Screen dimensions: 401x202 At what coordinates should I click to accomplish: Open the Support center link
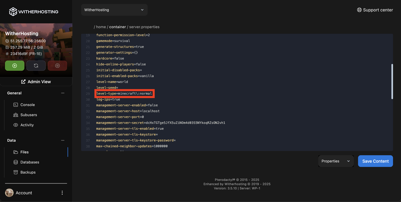point(375,10)
